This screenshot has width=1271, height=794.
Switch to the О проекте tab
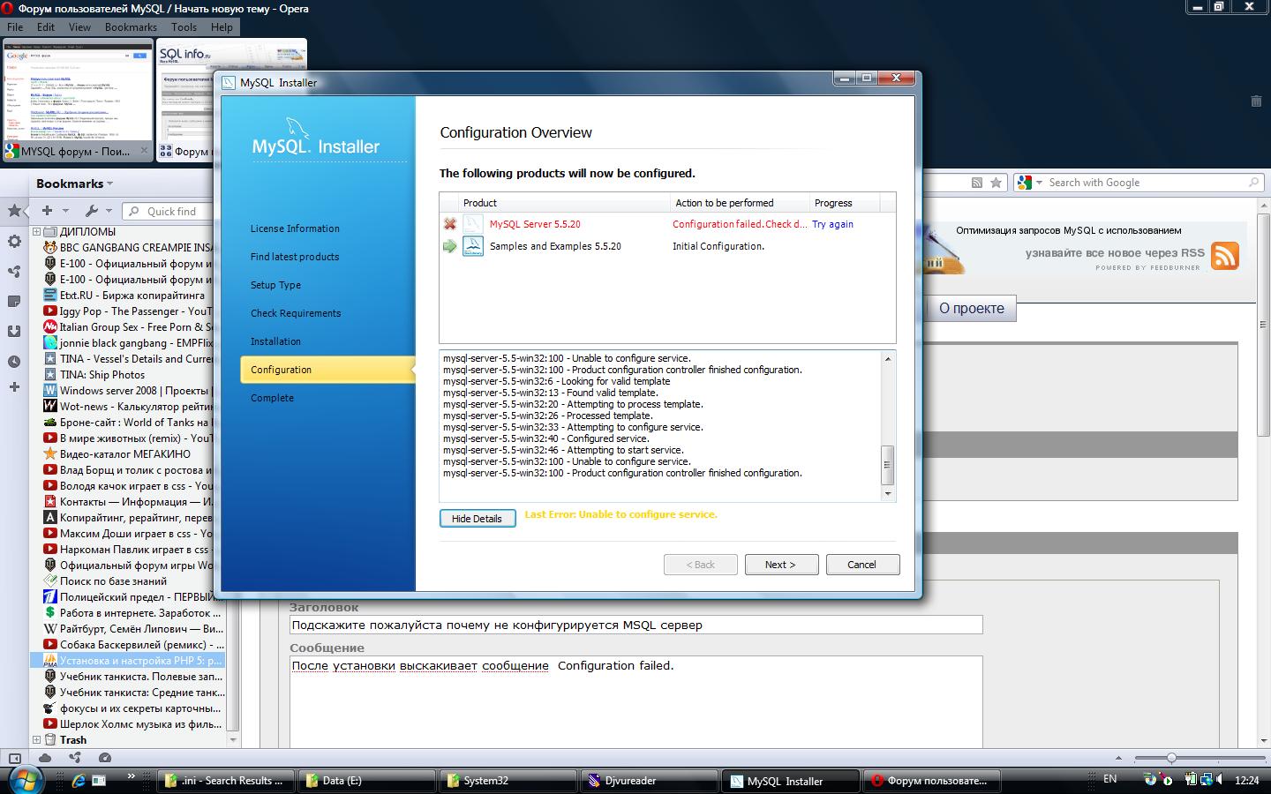(971, 309)
